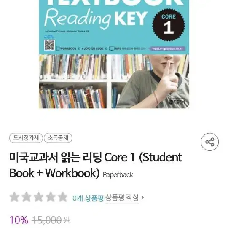This screenshot has height=228, width=228.
Task: Click the second rating star
Action: [x=26, y=197]
